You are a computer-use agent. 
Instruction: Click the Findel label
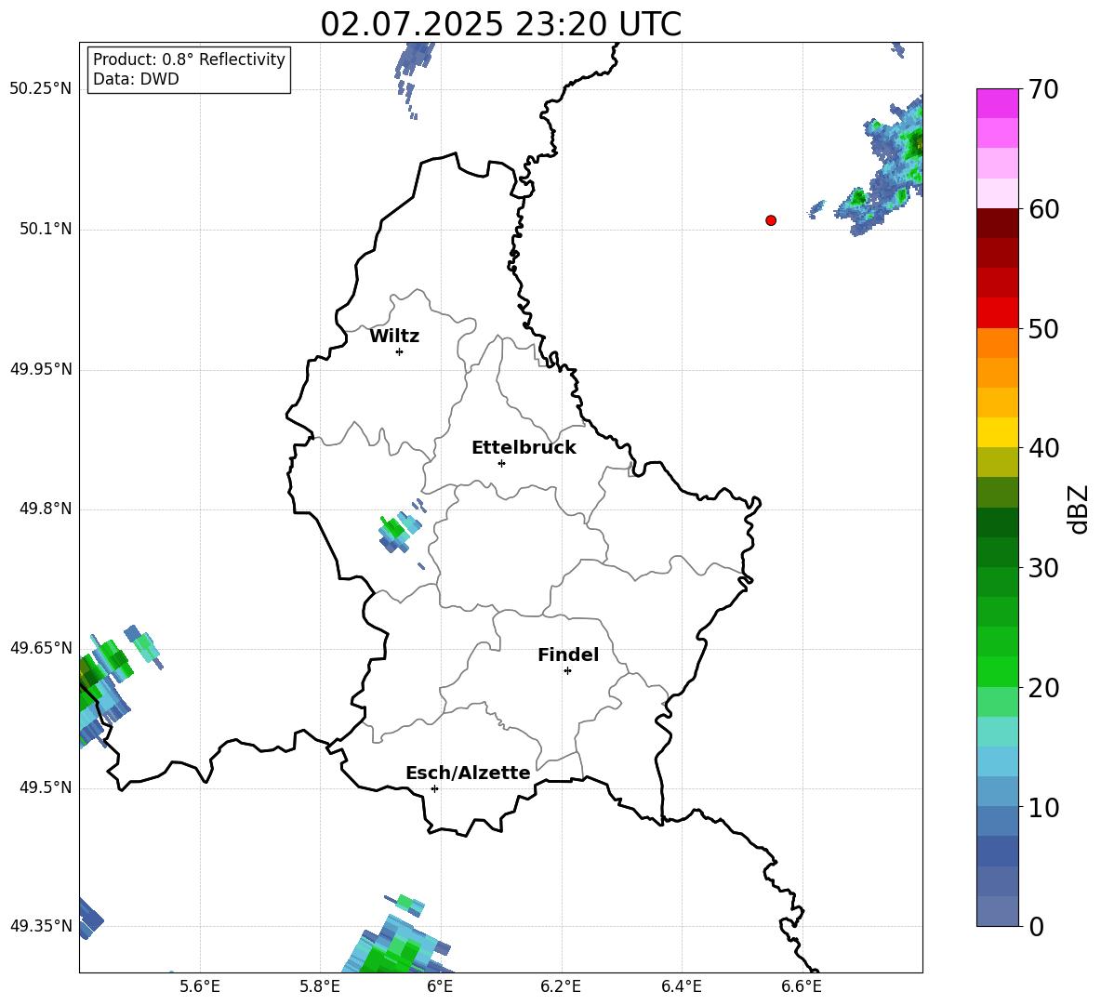(568, 655)
